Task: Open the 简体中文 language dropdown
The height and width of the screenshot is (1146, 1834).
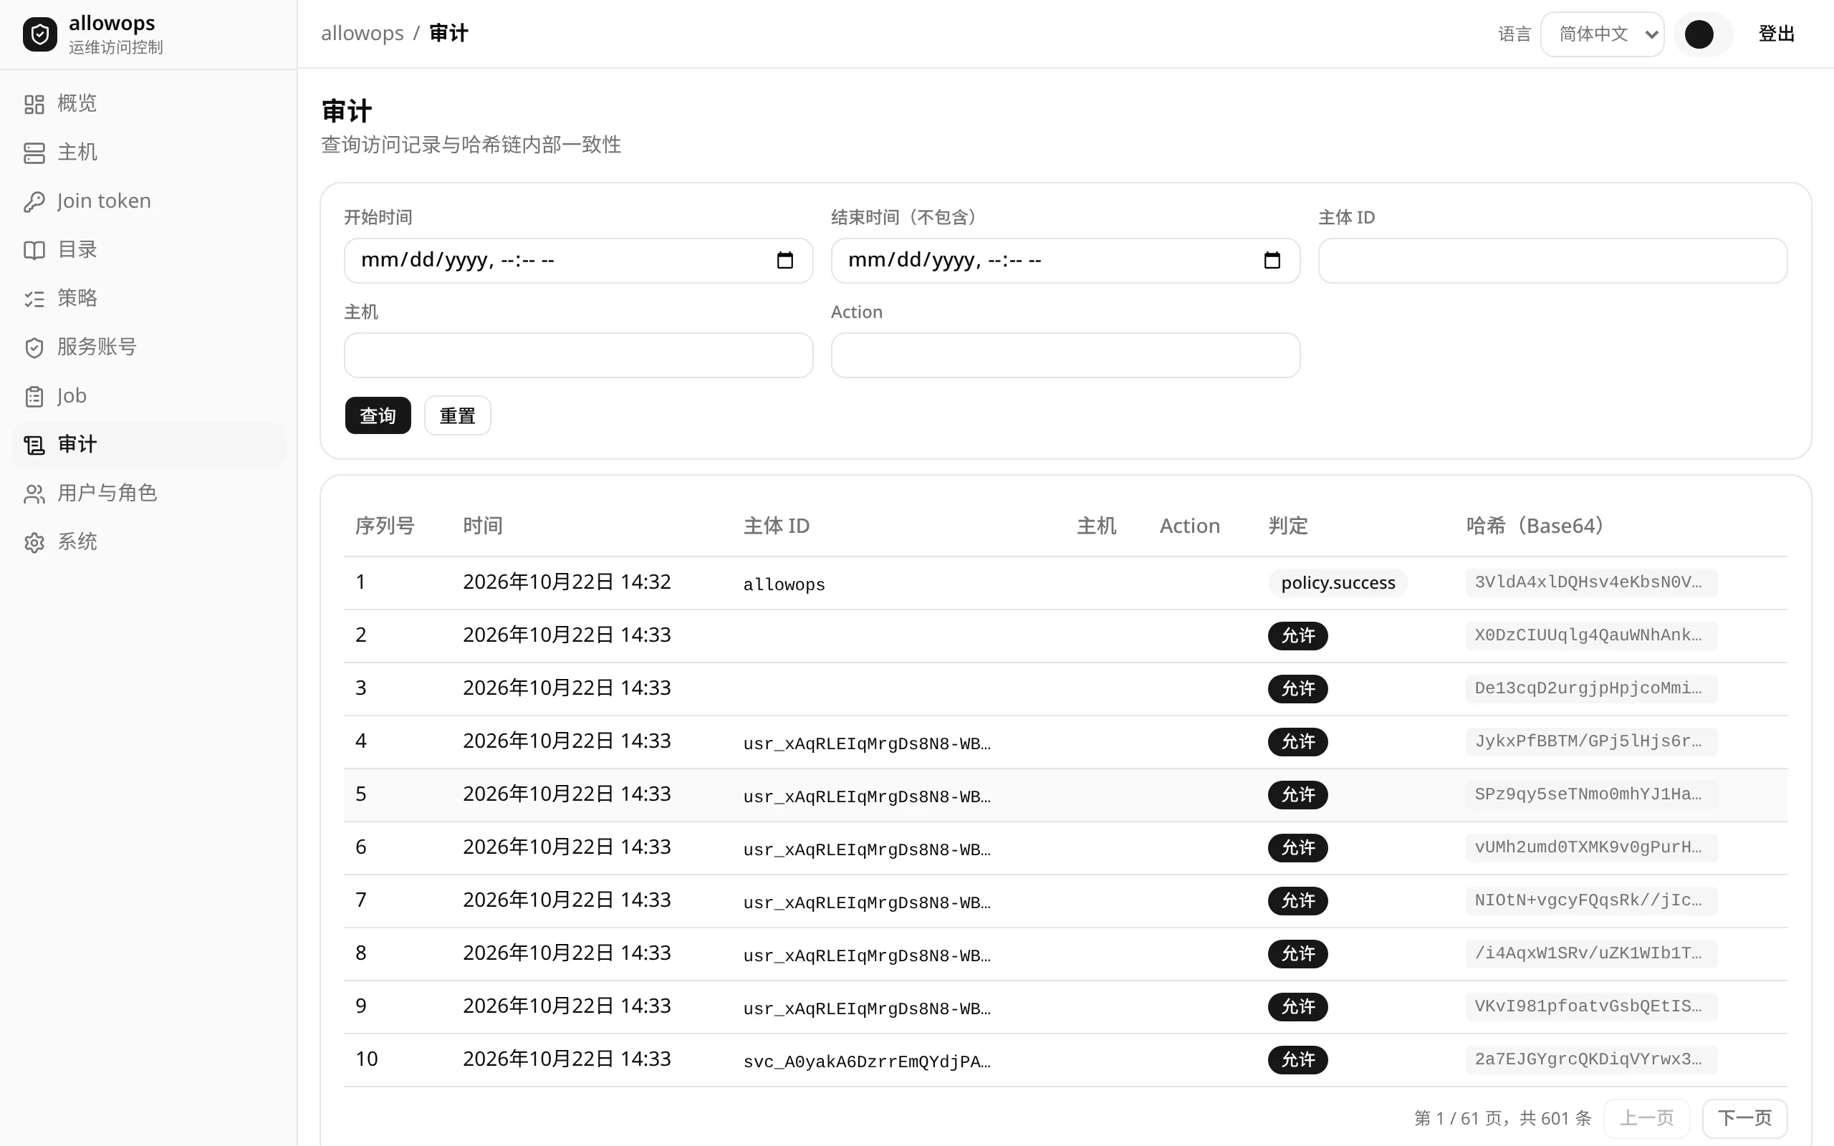Action: point(1602,34)
